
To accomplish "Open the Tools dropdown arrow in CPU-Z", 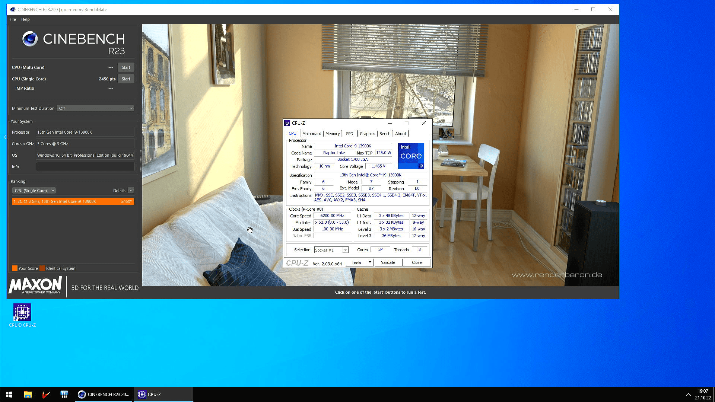I will pos(370,262).
